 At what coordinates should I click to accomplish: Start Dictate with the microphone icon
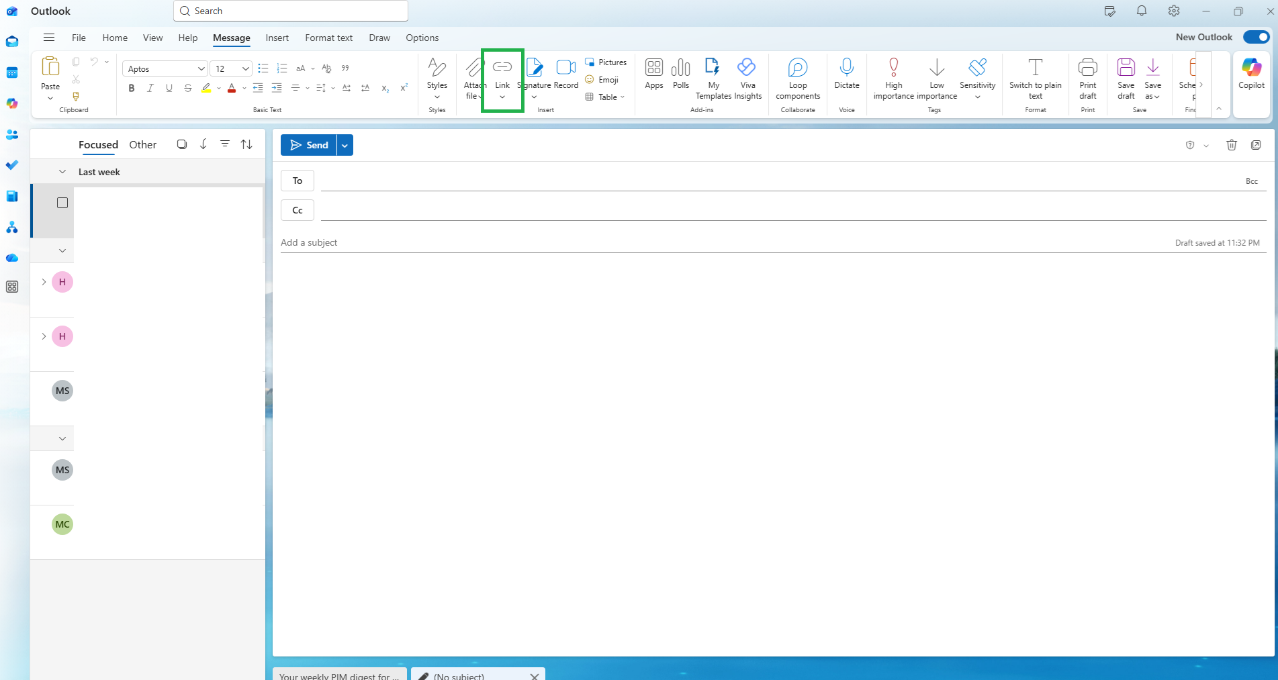[847, 73]
